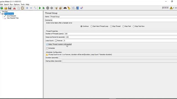Image resolution: width=177 pixels, height=99 pixels.
Task: Open Help with the blue question icon
Action: [78, 8]
